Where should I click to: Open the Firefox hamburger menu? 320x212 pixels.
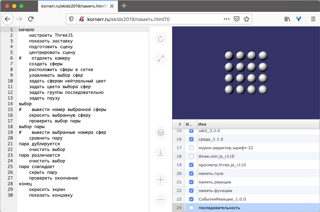pyautogui.click(x=313, y=19)
